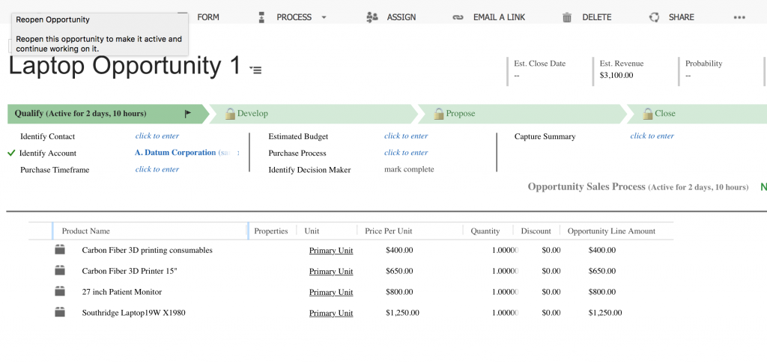Expand the Process dropdown arrow
The image size is (767, 363).
pyautogui.click(x=324, y=17)
